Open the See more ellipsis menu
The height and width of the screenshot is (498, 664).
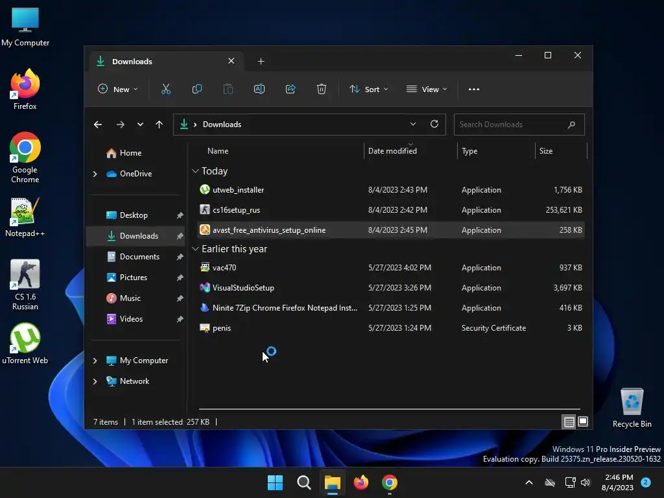pos(474,89)
